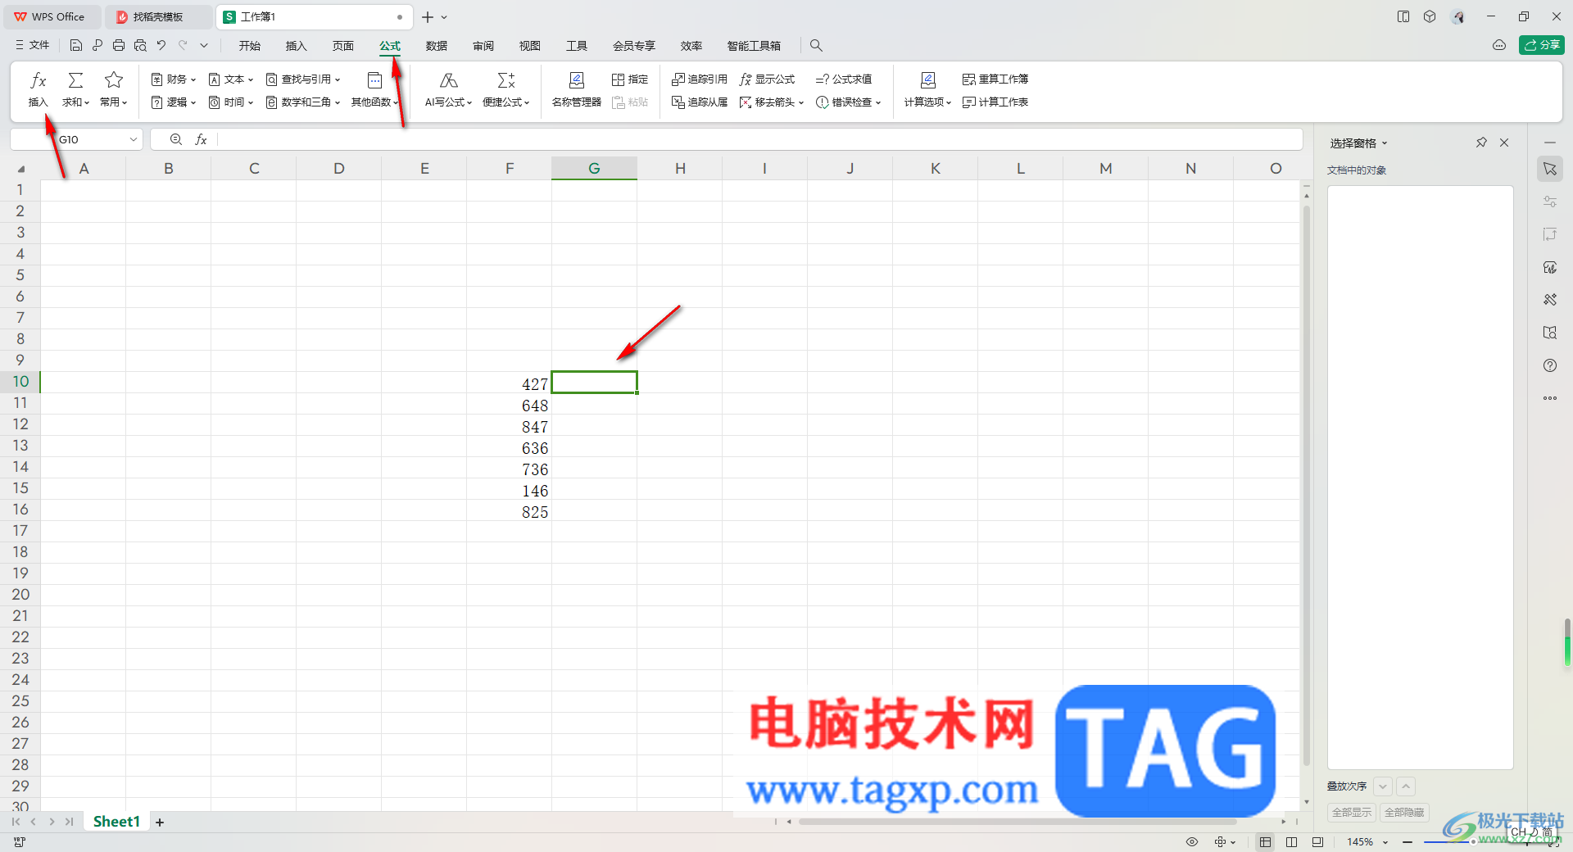Open the help question mark sidebar icon
Screen dimensions: 1573x852
1550,365
